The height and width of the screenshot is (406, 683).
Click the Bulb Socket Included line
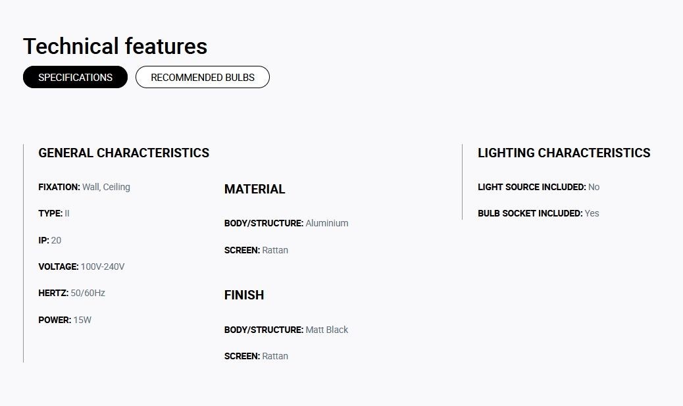(538, 213)
